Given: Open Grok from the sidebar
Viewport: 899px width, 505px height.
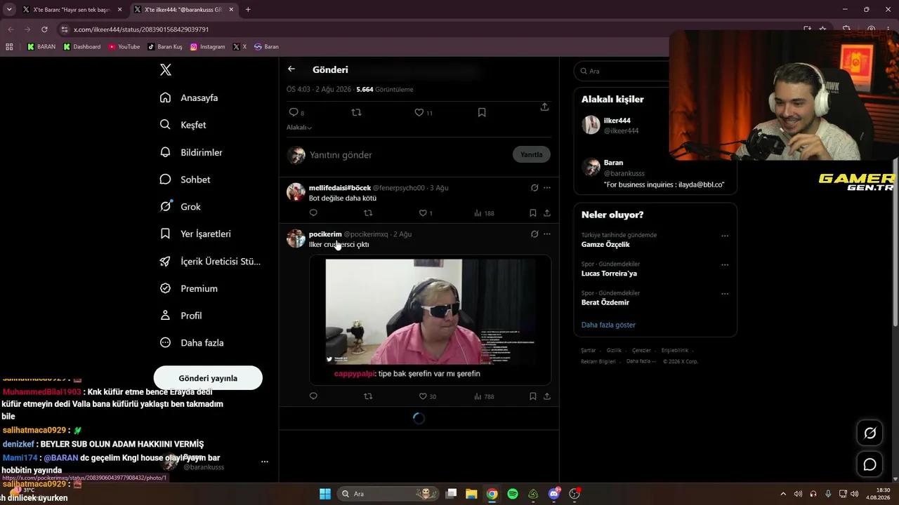Looking at the screenshot, I should (x=180, y=207).
